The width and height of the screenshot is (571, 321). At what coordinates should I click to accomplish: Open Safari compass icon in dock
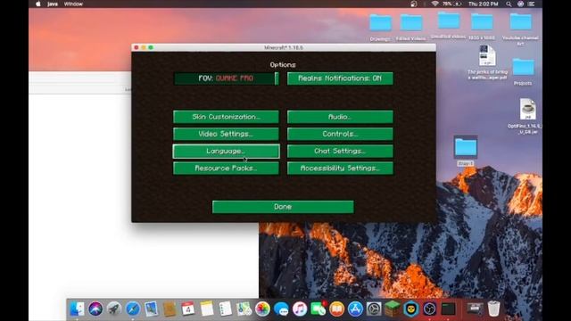click(133, 309)
